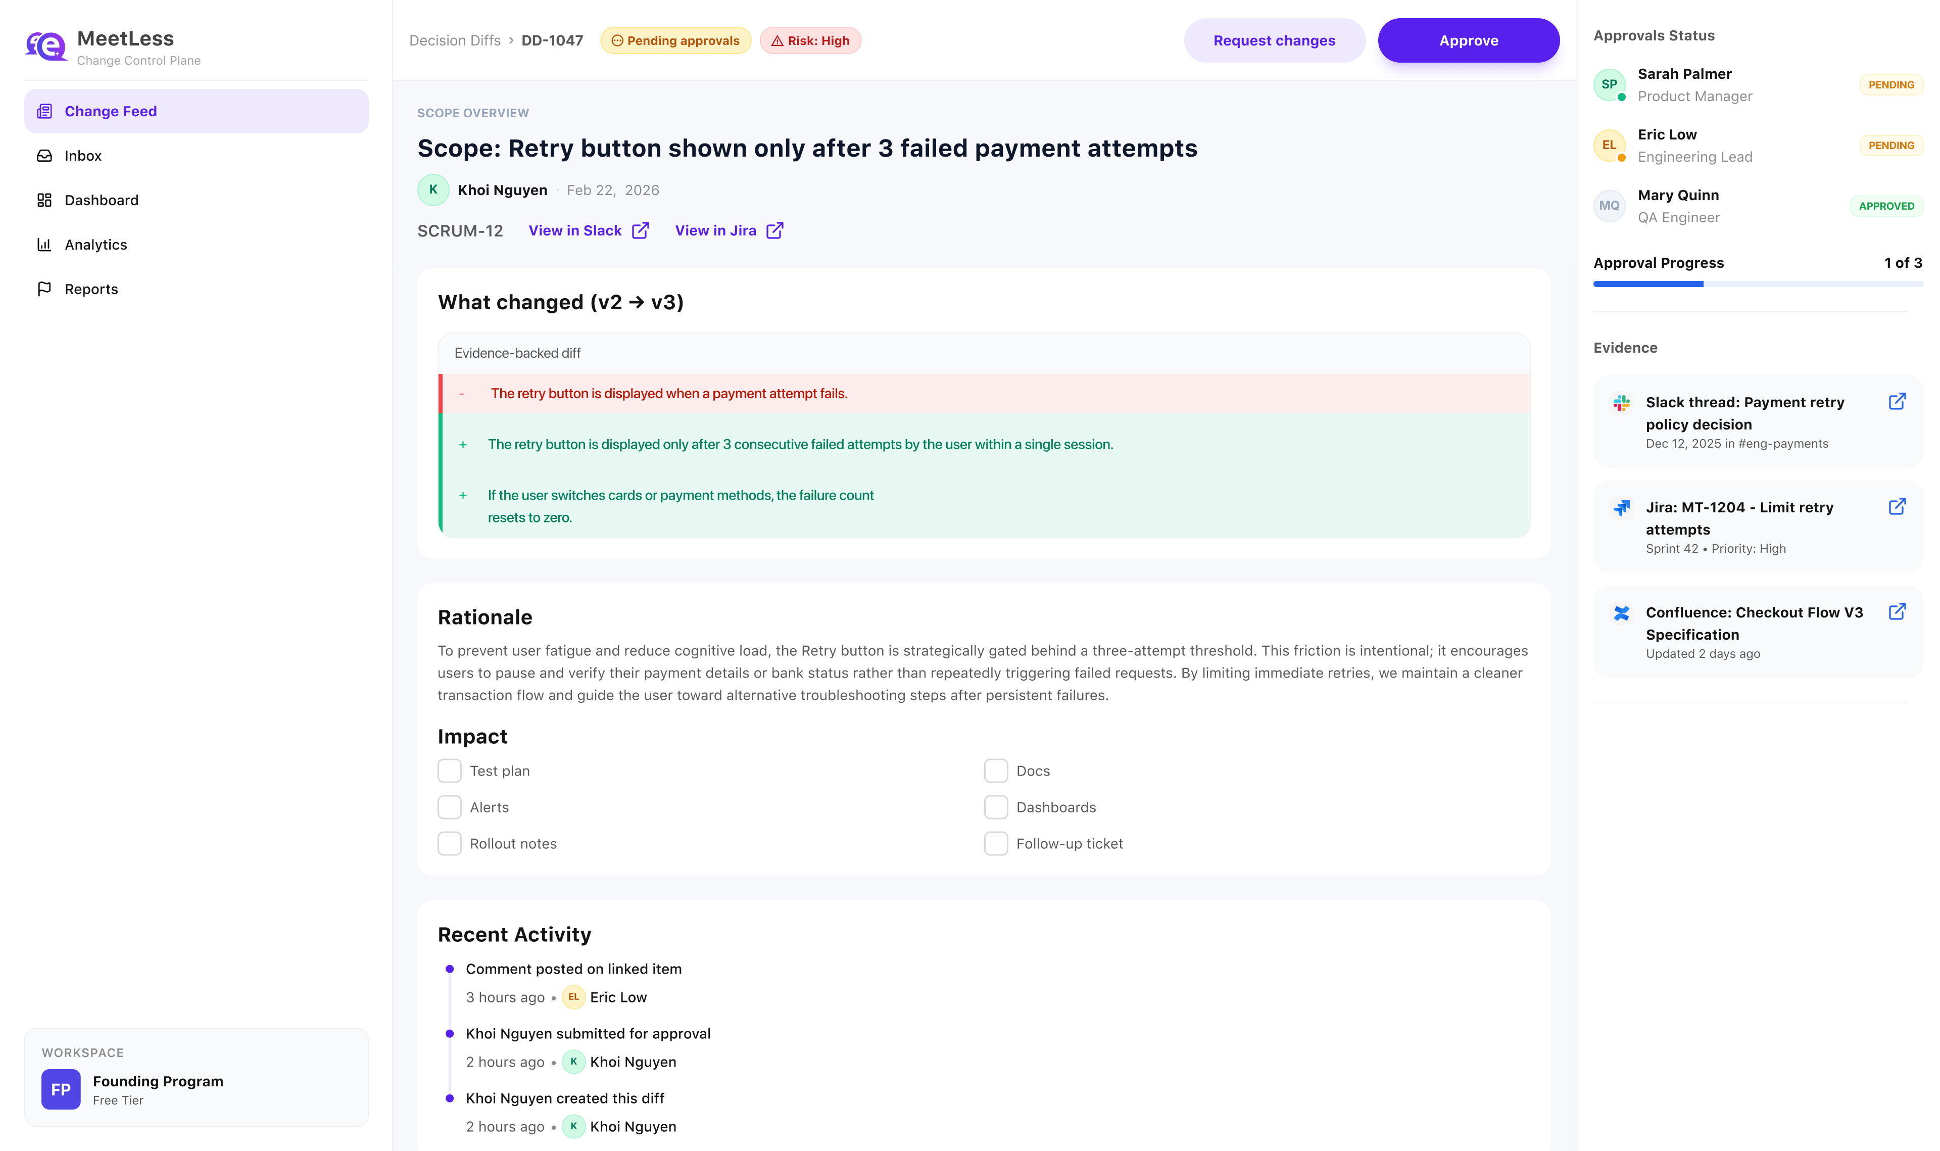Open the Slack thread evidence external link icon
Viewport: 1940px width, 1151px height.
[1897, 402]
